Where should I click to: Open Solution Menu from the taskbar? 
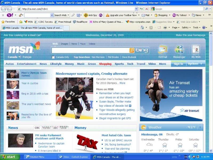click(x=41, y=157)
